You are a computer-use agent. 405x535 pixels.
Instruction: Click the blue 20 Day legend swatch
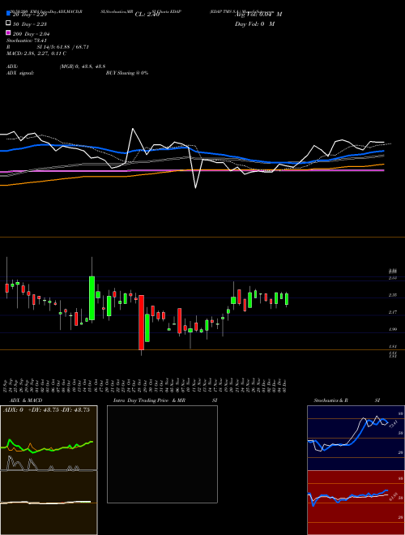click(x=9, y=14)
